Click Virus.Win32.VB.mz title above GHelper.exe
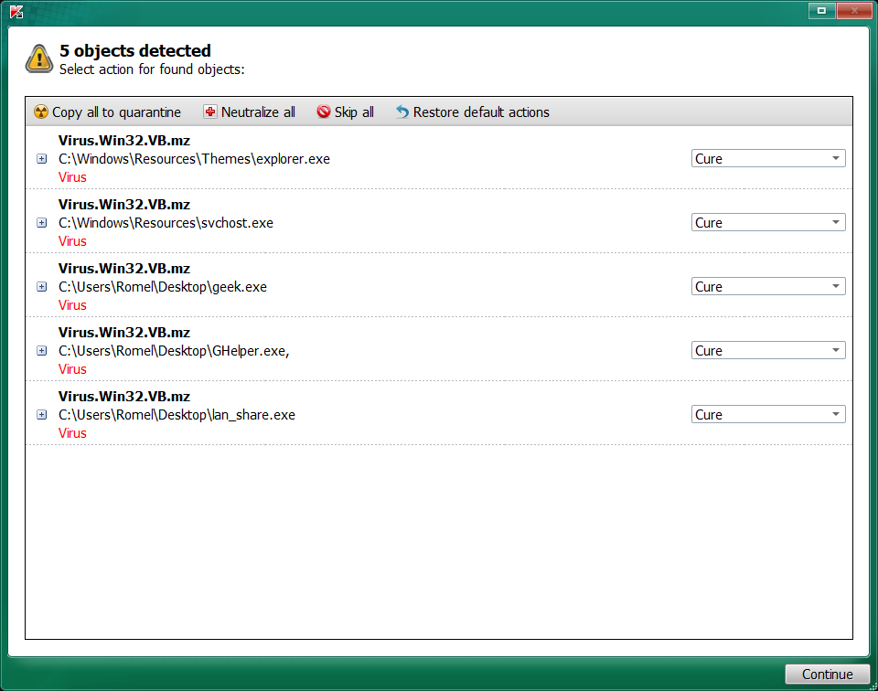The height and width of the screenshot is (691, 878). (124, 333)
